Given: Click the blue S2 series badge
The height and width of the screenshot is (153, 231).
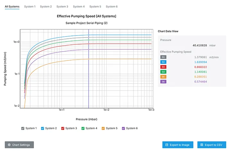Looking at the screenshot, I should pyautogui.click(x=163, y=62).
